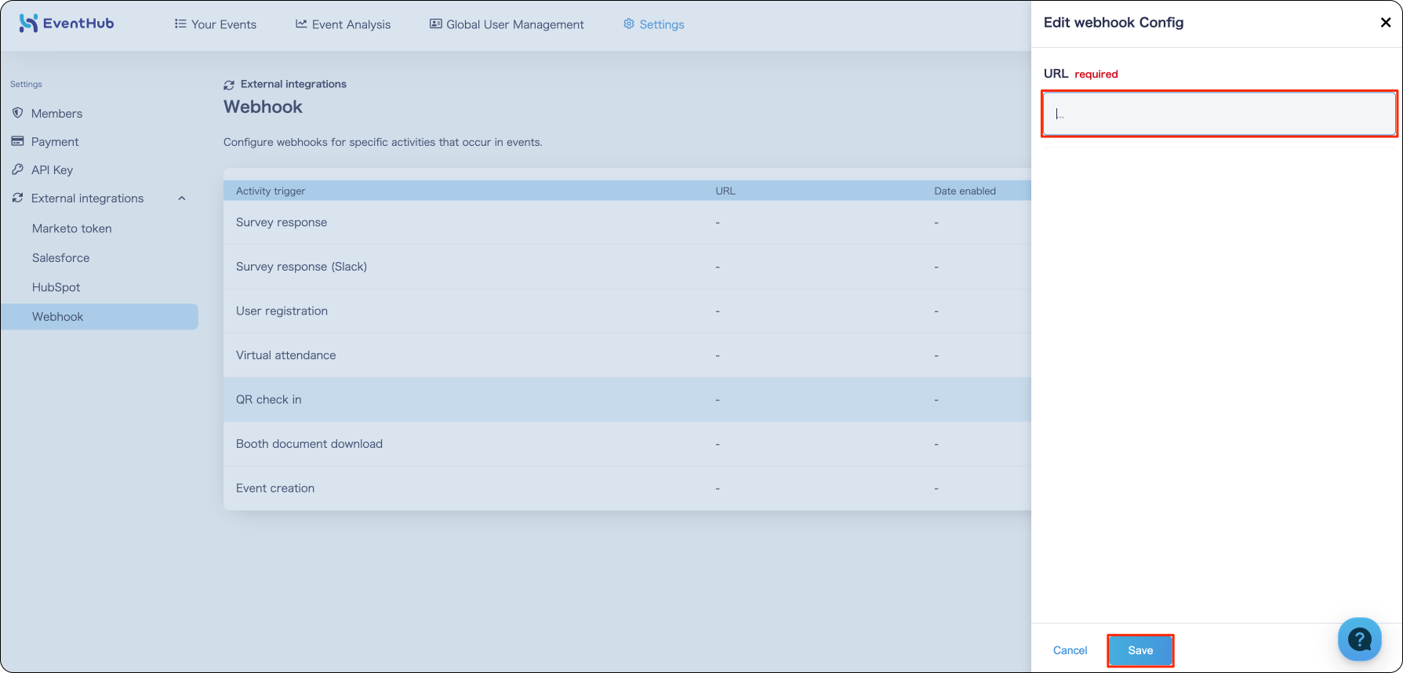Click the External integrations breadcrumb text

point(293,84)
